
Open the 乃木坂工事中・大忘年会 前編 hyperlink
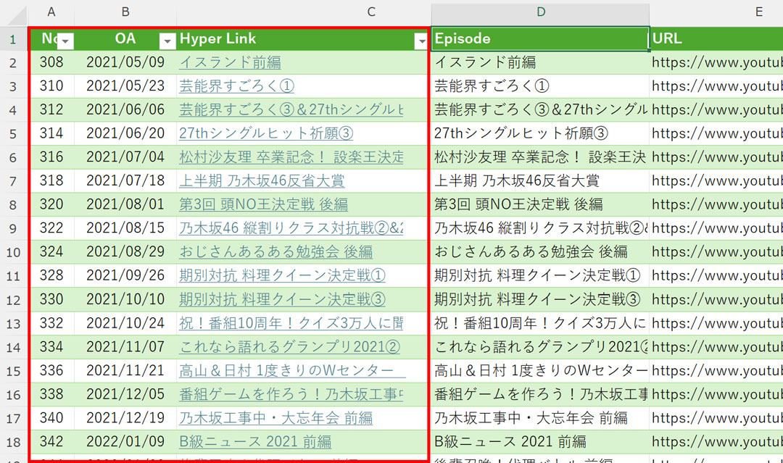coord(275,418)
